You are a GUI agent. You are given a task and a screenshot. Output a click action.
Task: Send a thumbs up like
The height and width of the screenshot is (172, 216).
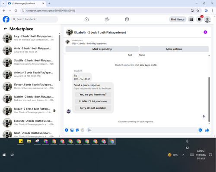(x=207, y=130)
